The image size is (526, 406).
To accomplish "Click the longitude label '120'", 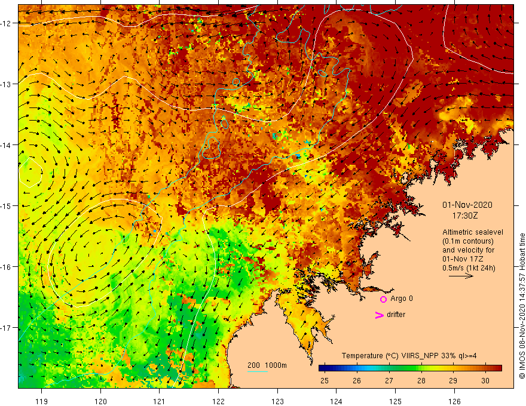I will 100,401.
